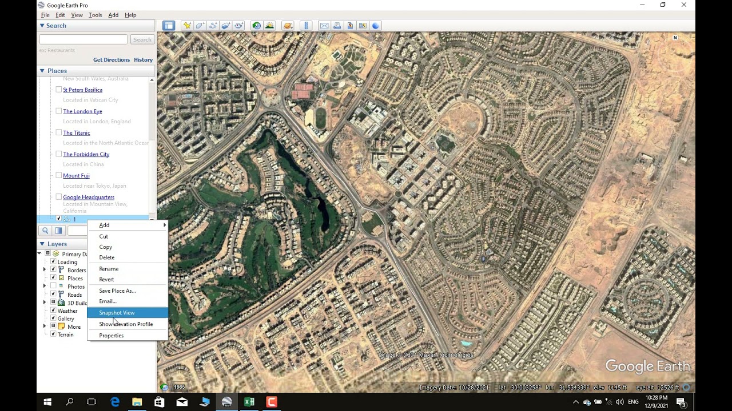Choose Properties from the context menu
This screenshot has height=411, width=732.
(128, 336)
